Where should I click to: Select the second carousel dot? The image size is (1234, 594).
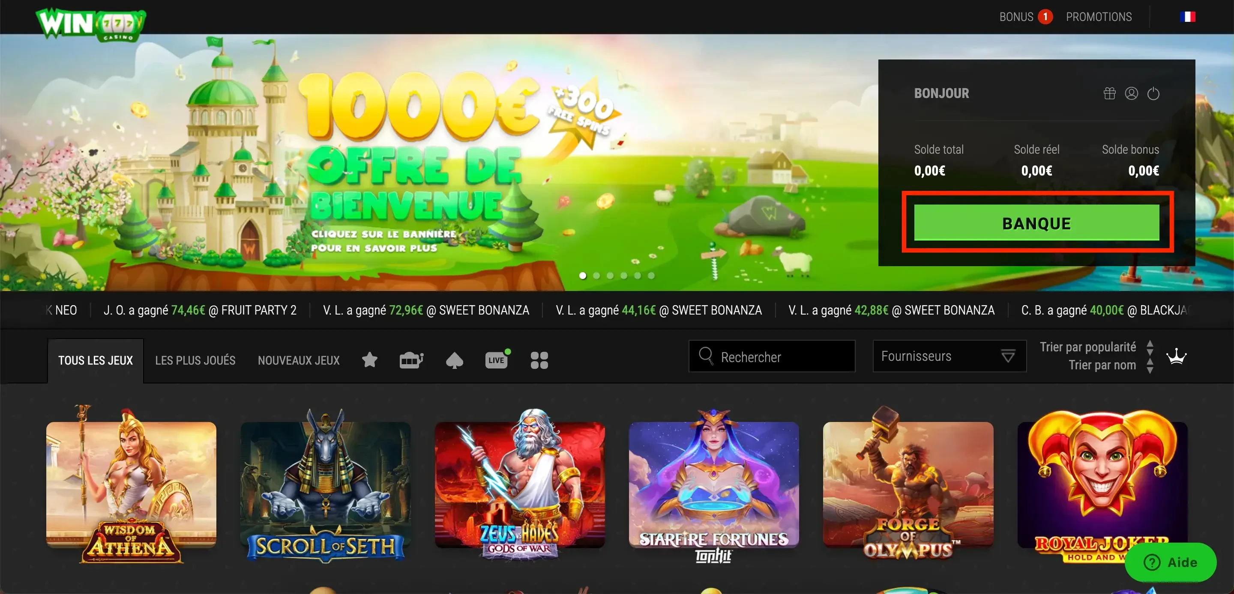[596, 275]
